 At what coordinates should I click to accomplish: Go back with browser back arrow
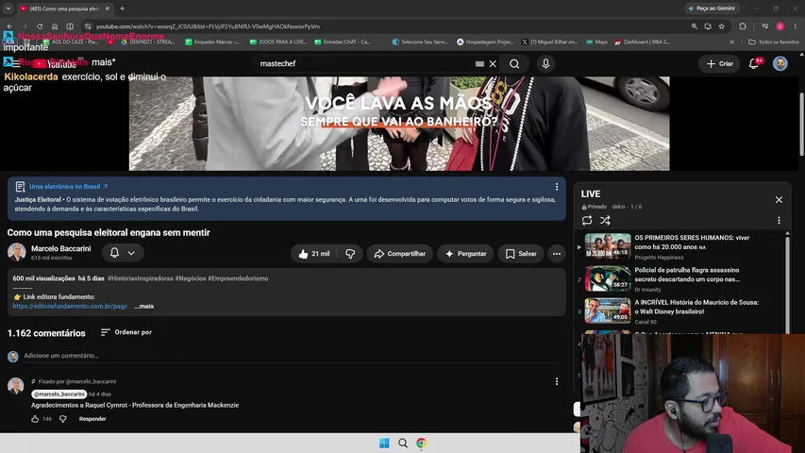click(9, 26)
